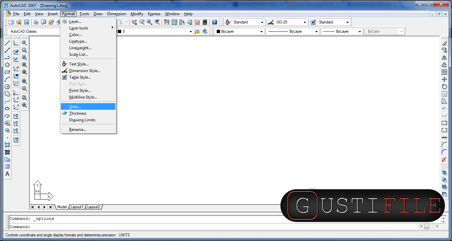Select the Revision Cloud tool

pos(7,94)
